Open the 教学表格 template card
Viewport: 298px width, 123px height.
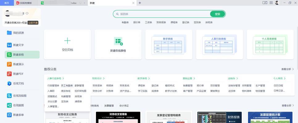click(169, 45)
